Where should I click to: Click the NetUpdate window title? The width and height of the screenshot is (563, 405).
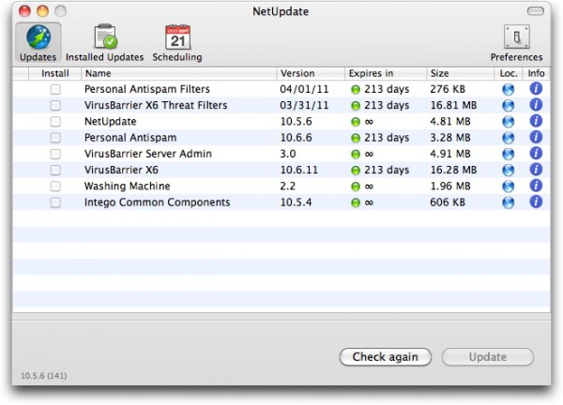pos(281,11)
